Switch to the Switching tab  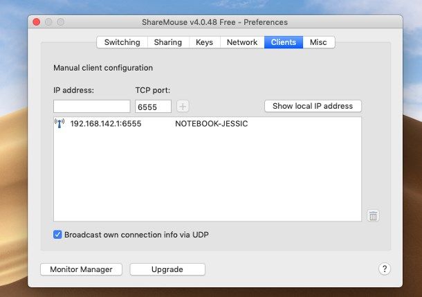(122, 42)
